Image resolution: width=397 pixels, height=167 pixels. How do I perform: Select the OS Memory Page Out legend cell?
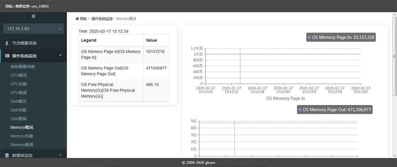111,71
